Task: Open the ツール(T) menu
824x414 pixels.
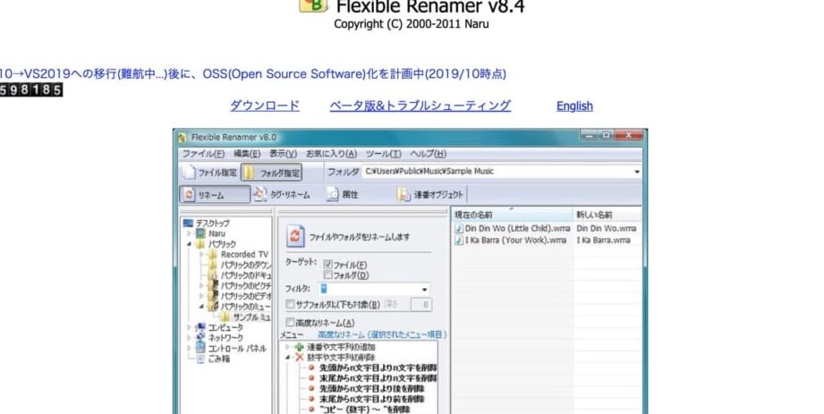Action: (x=384, y=154)
